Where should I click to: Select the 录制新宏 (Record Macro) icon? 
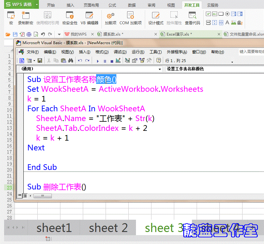click(x=25, y=16)
